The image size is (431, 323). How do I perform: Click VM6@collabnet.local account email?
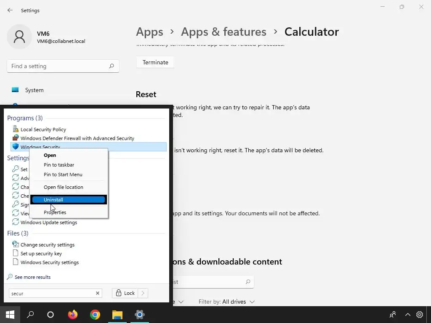(x=61, y=41)
